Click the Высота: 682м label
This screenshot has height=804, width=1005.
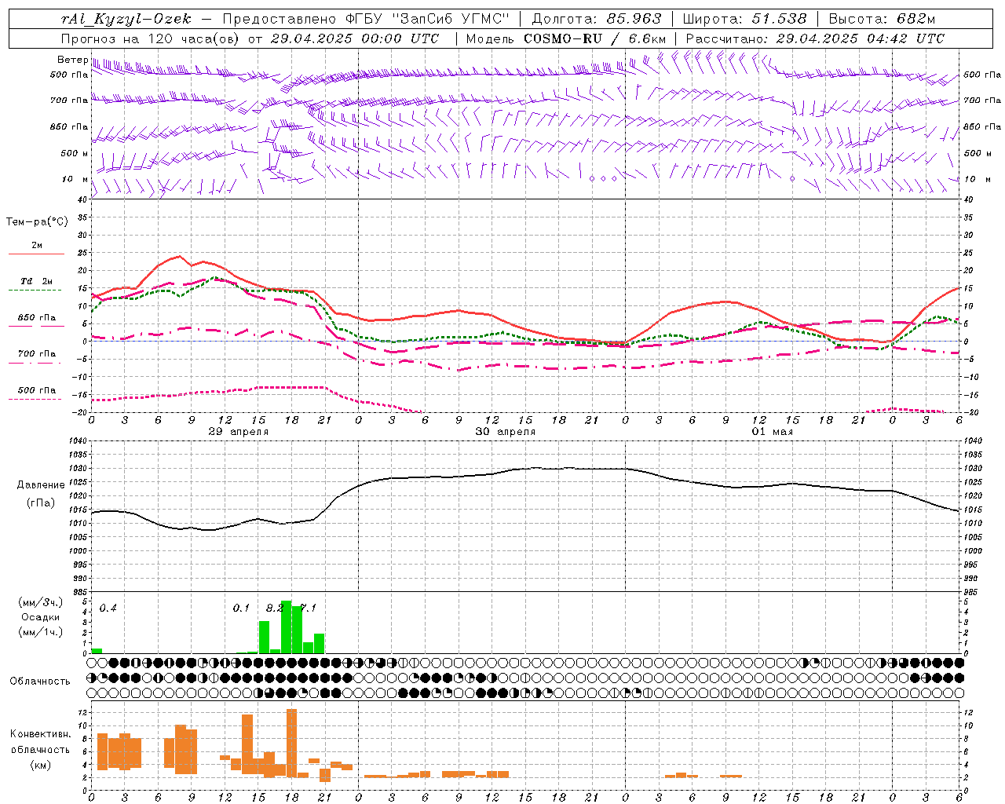click(882, 19)
